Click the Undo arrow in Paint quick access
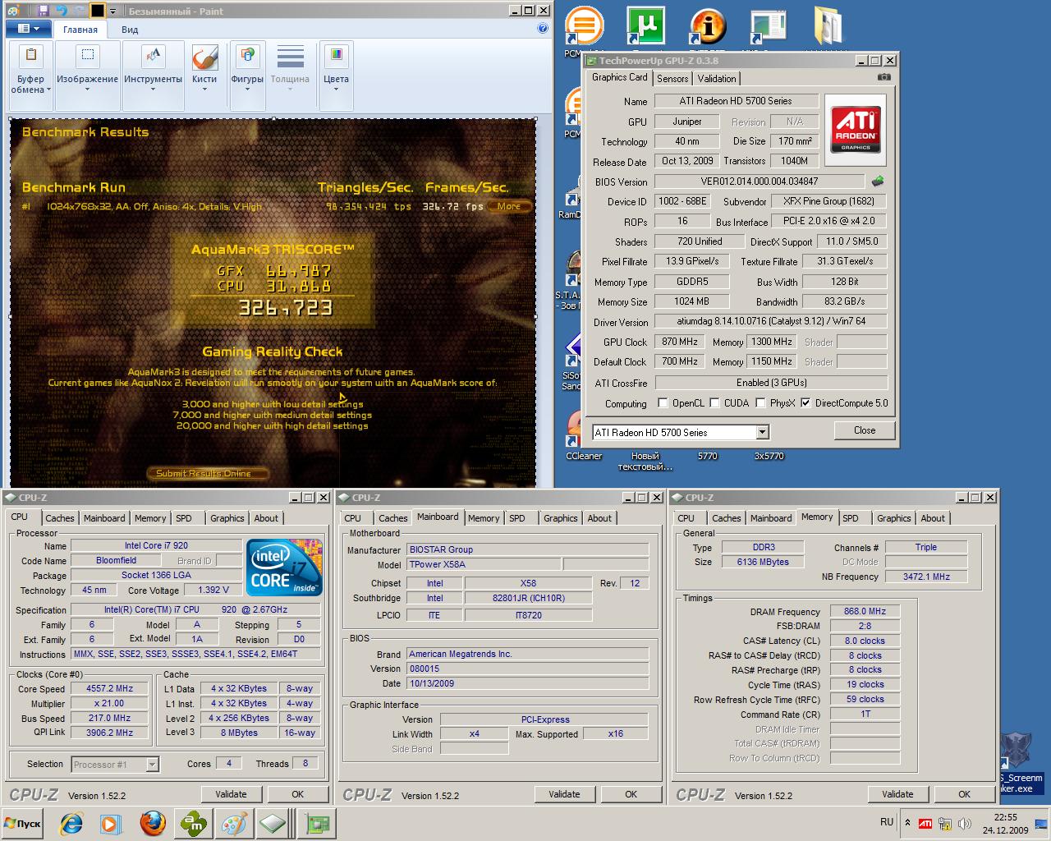The width and height of the screenshot is (1051, 841). [62, 11]
